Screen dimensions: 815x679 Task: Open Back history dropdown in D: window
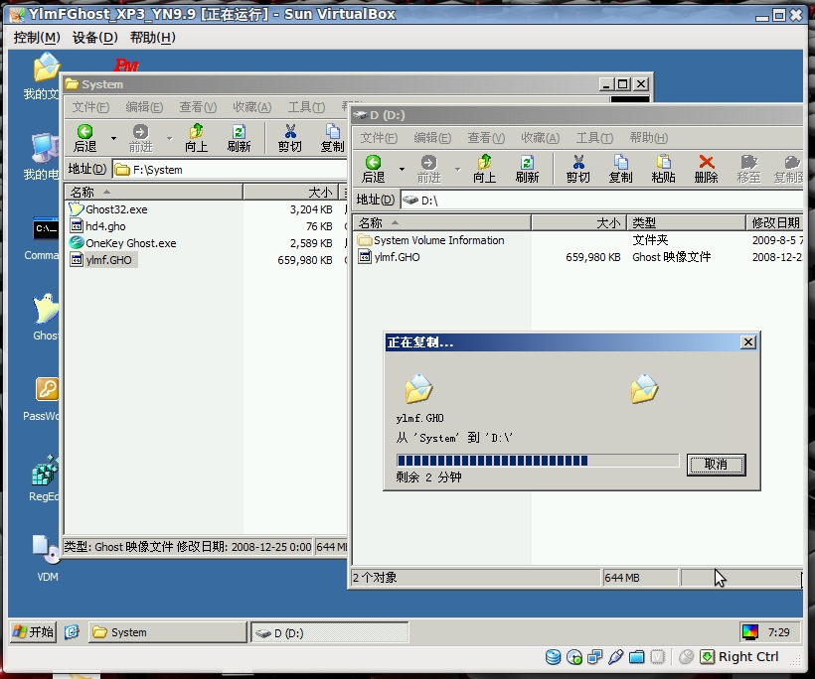coord(402,169)
